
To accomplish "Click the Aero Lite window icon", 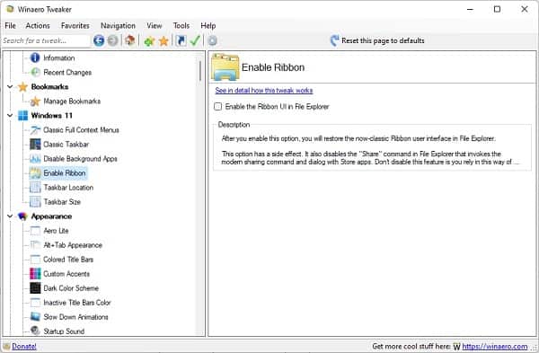I will 35,231.
